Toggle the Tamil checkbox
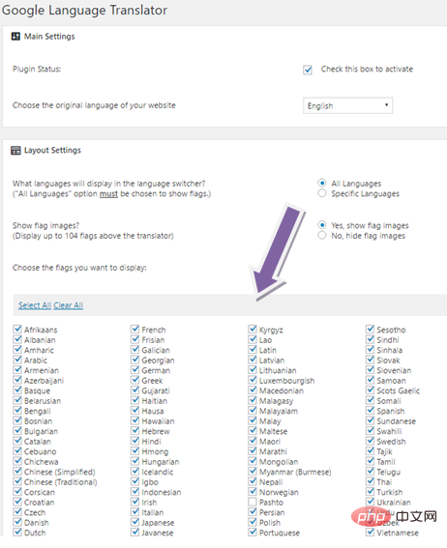Screen dimensions: 447x548 click(370, 461)
